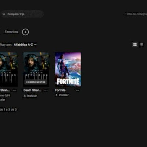Open the Fortnite cover art

point(68,69)
